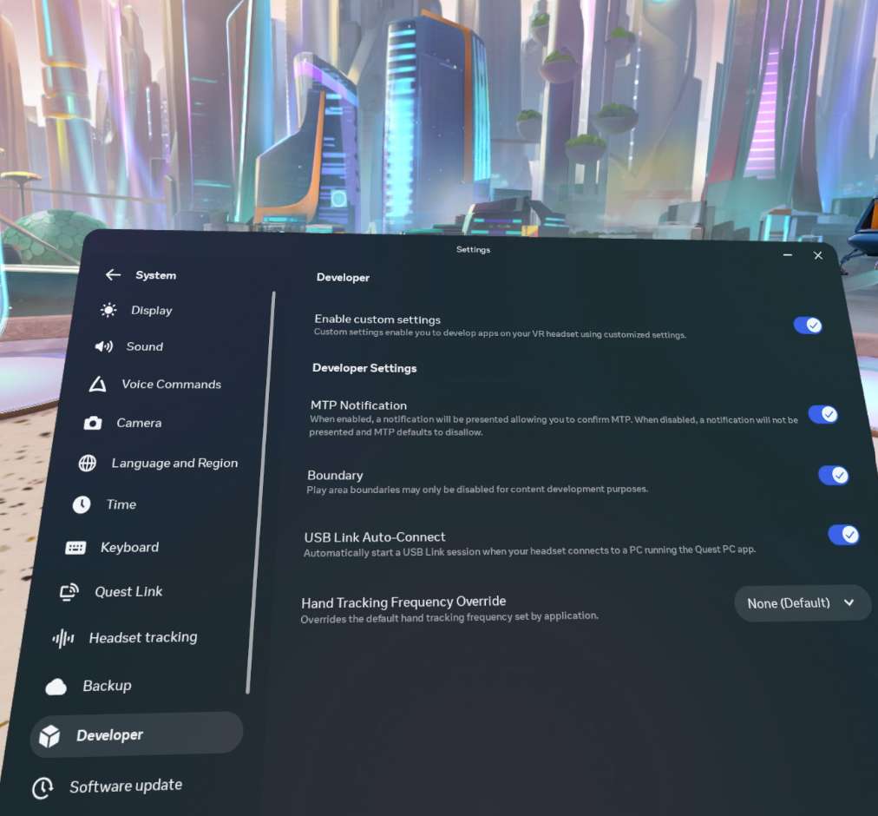Disable the Enable custom settings toggle

point(808,325)
